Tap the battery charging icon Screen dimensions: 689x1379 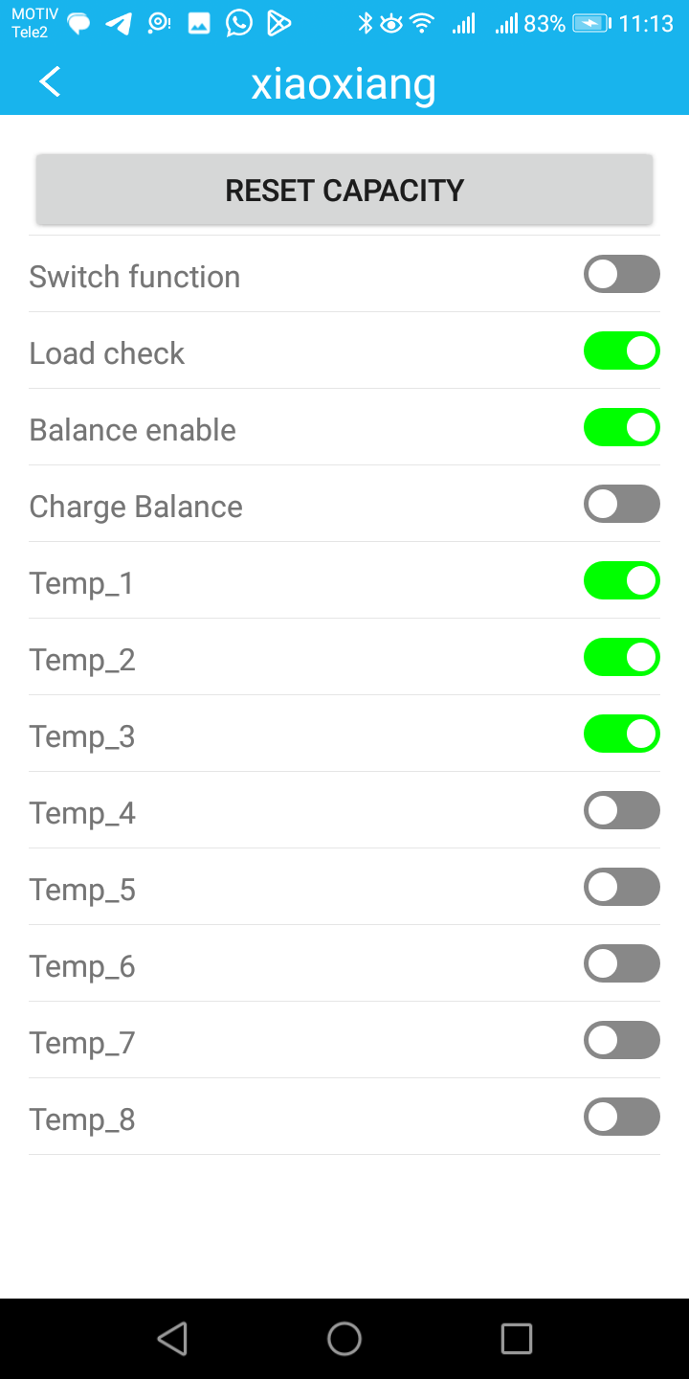click(x=591, y=24)
